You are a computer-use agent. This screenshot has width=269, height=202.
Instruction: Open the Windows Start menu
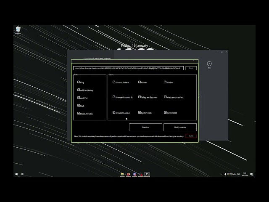[x=16, y=174]
